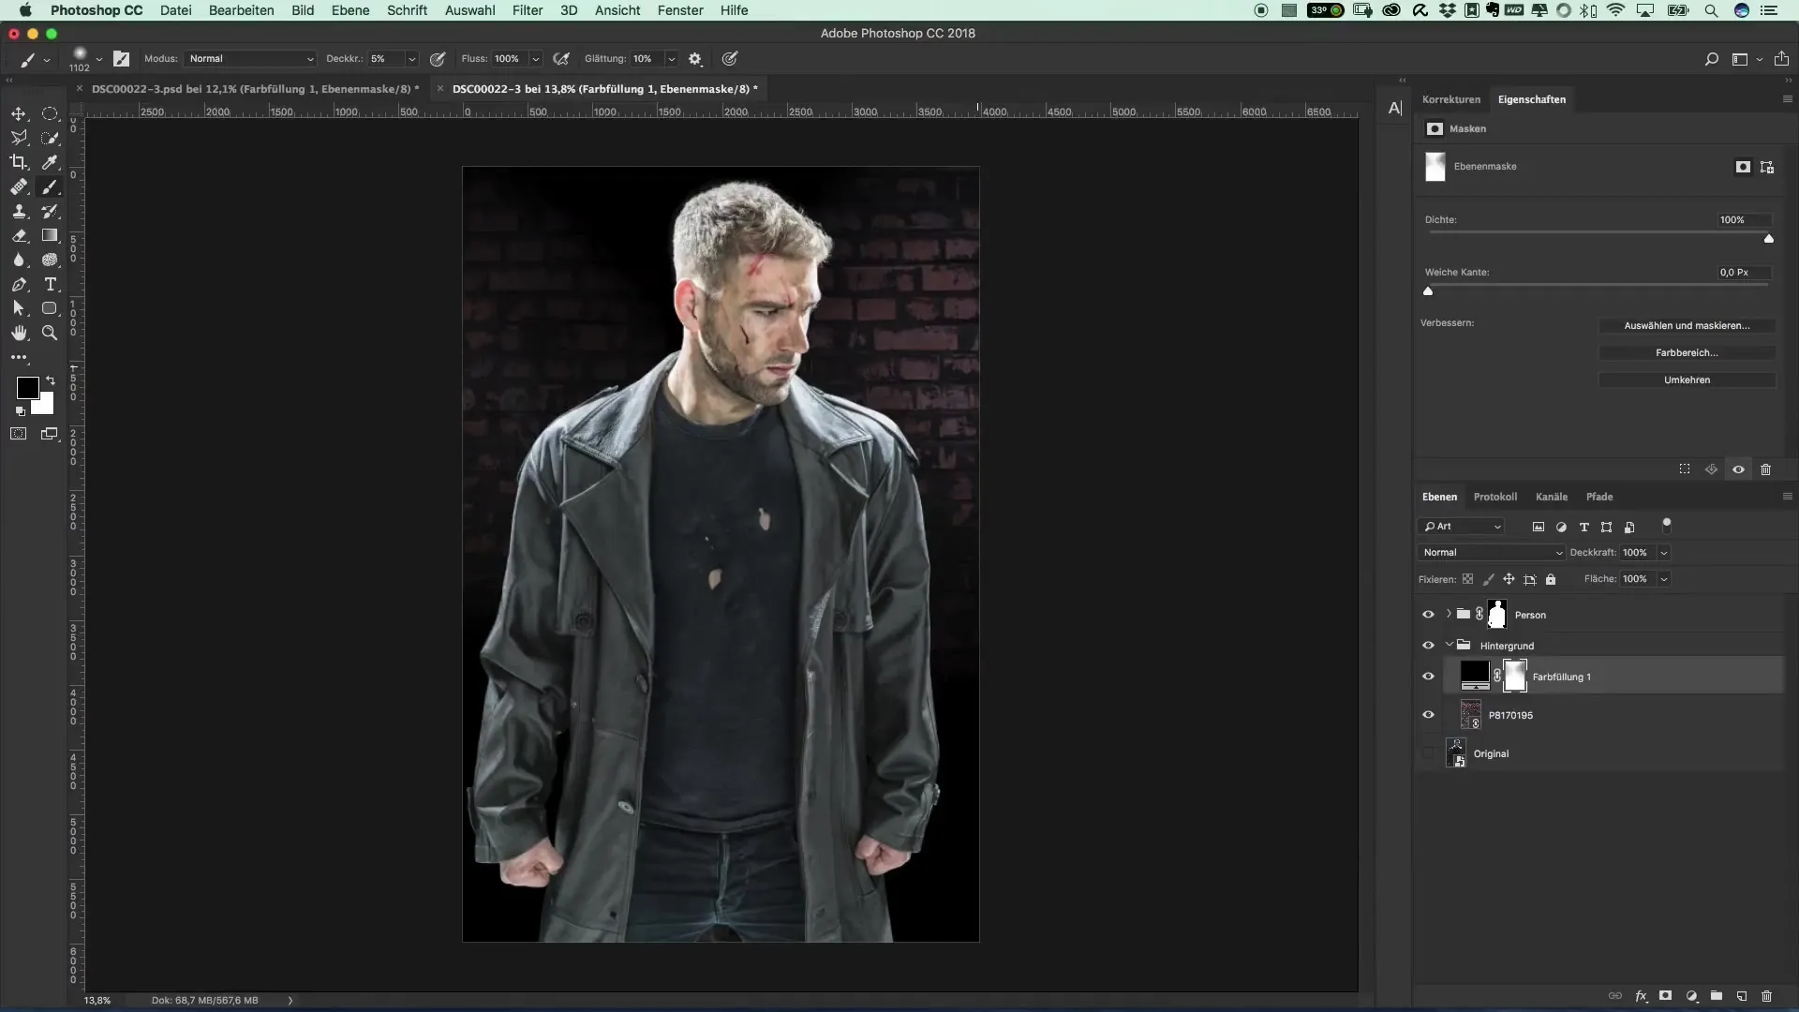
Task: Lock all layer attributes
Action: 1551,579
